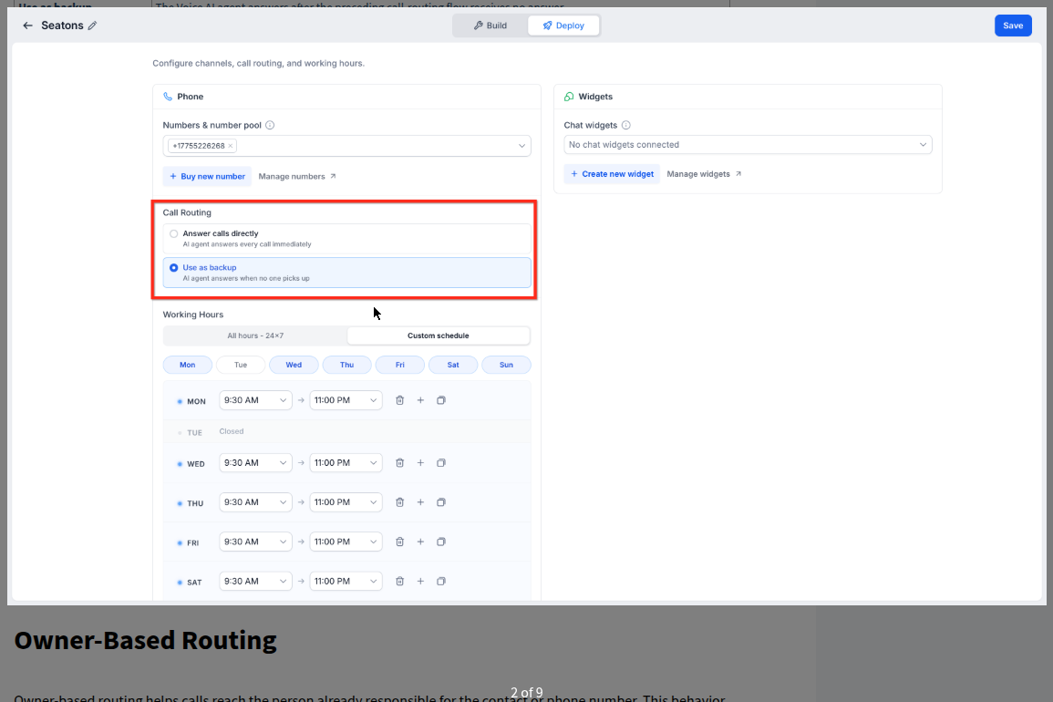Add a time slot to MON

420,400
